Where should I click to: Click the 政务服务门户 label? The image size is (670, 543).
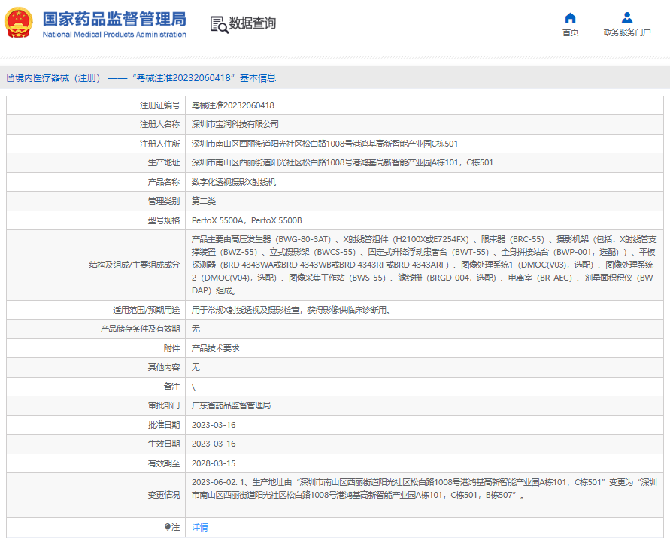[x=627, y=32]
